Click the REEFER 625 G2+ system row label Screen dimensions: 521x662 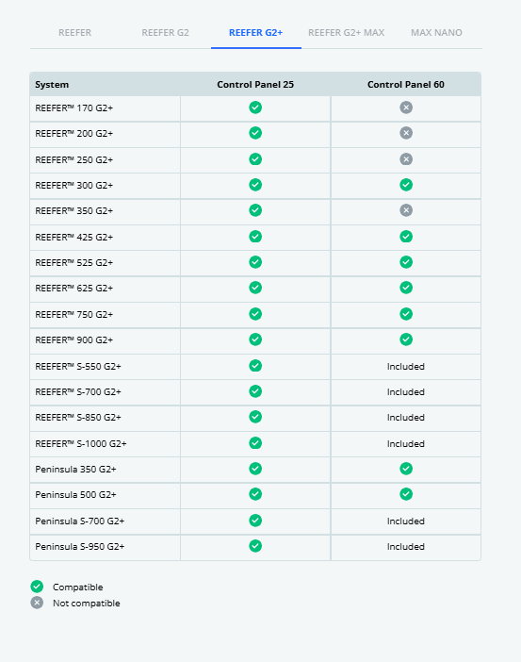[74, 288]
